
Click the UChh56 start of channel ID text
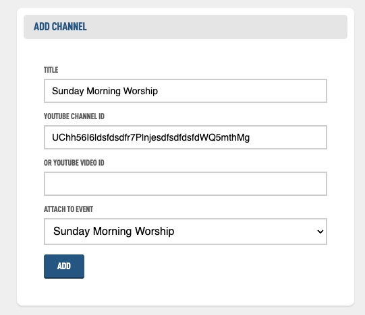point(69,137)
